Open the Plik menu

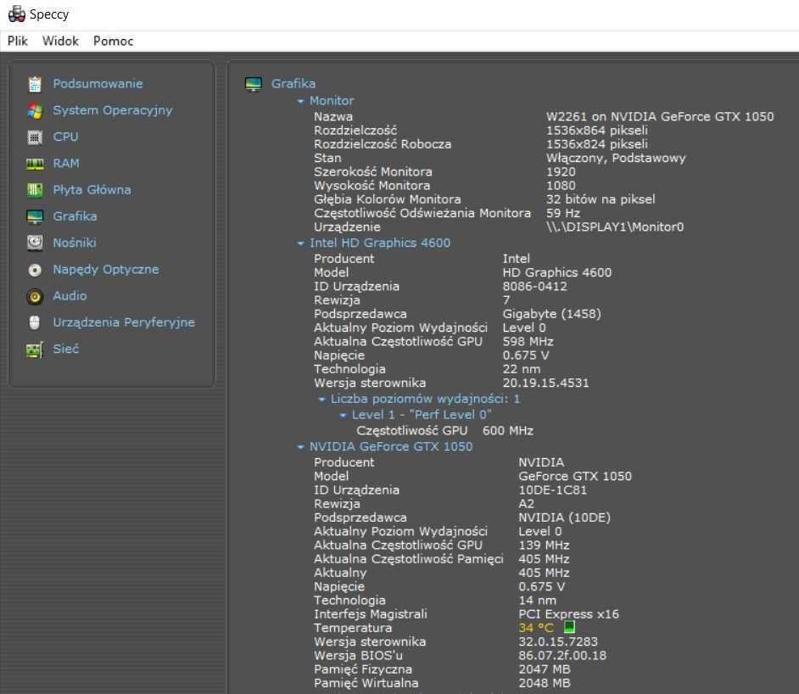point(17,42)
